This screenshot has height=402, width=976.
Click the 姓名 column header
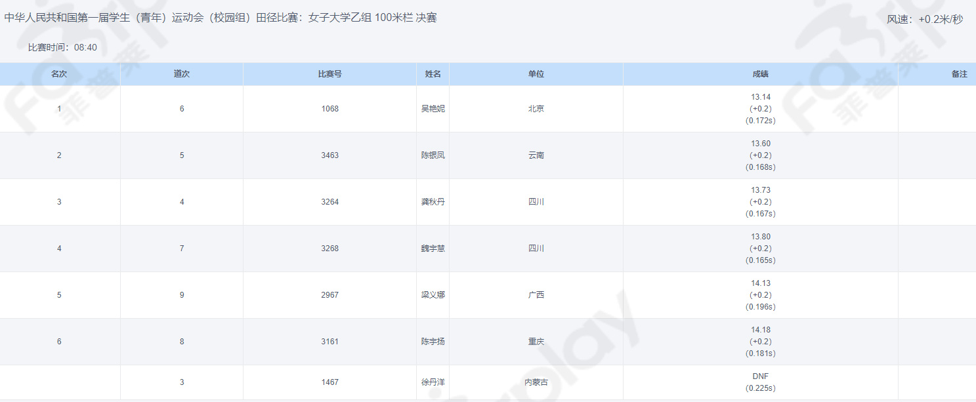[433, 74]
